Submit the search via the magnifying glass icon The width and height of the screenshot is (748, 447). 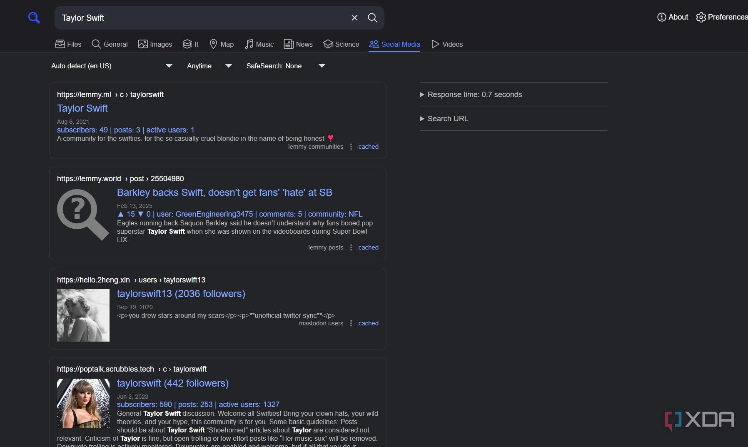[x=372, y=18]
